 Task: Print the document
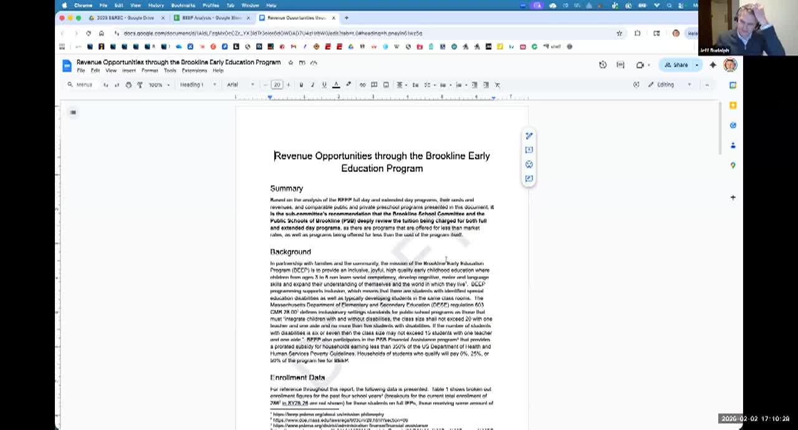pyautogui.click(x=128, y=85)
